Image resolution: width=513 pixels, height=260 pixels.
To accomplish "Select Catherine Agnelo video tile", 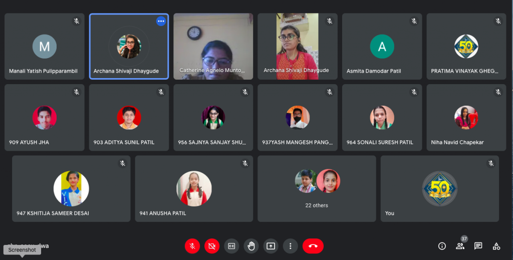I will point(213,47).
